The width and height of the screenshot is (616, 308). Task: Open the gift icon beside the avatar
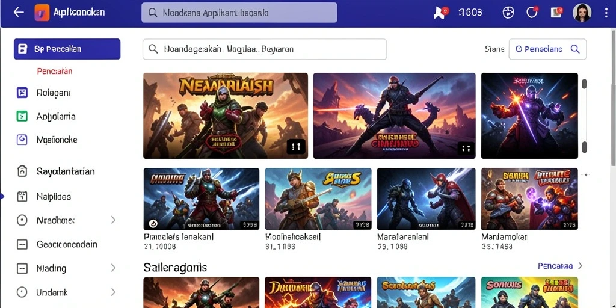pyautogui.click(x=556, y=12)
